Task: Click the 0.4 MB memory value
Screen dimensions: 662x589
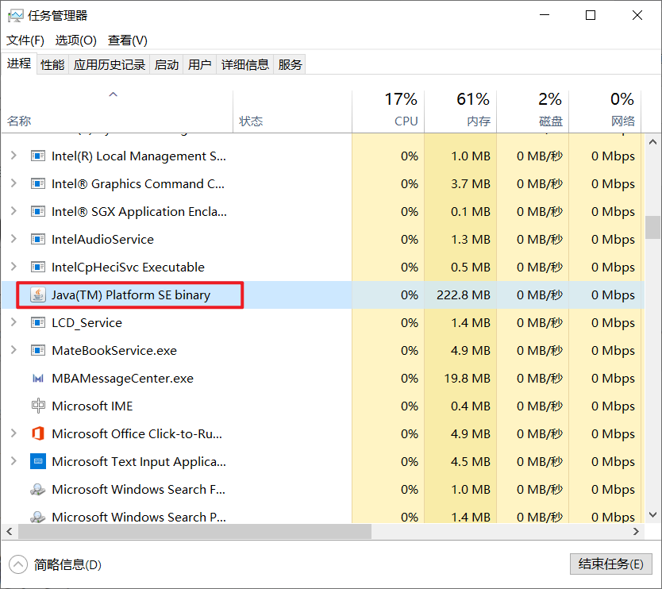Action: click(x=471, y=406)
